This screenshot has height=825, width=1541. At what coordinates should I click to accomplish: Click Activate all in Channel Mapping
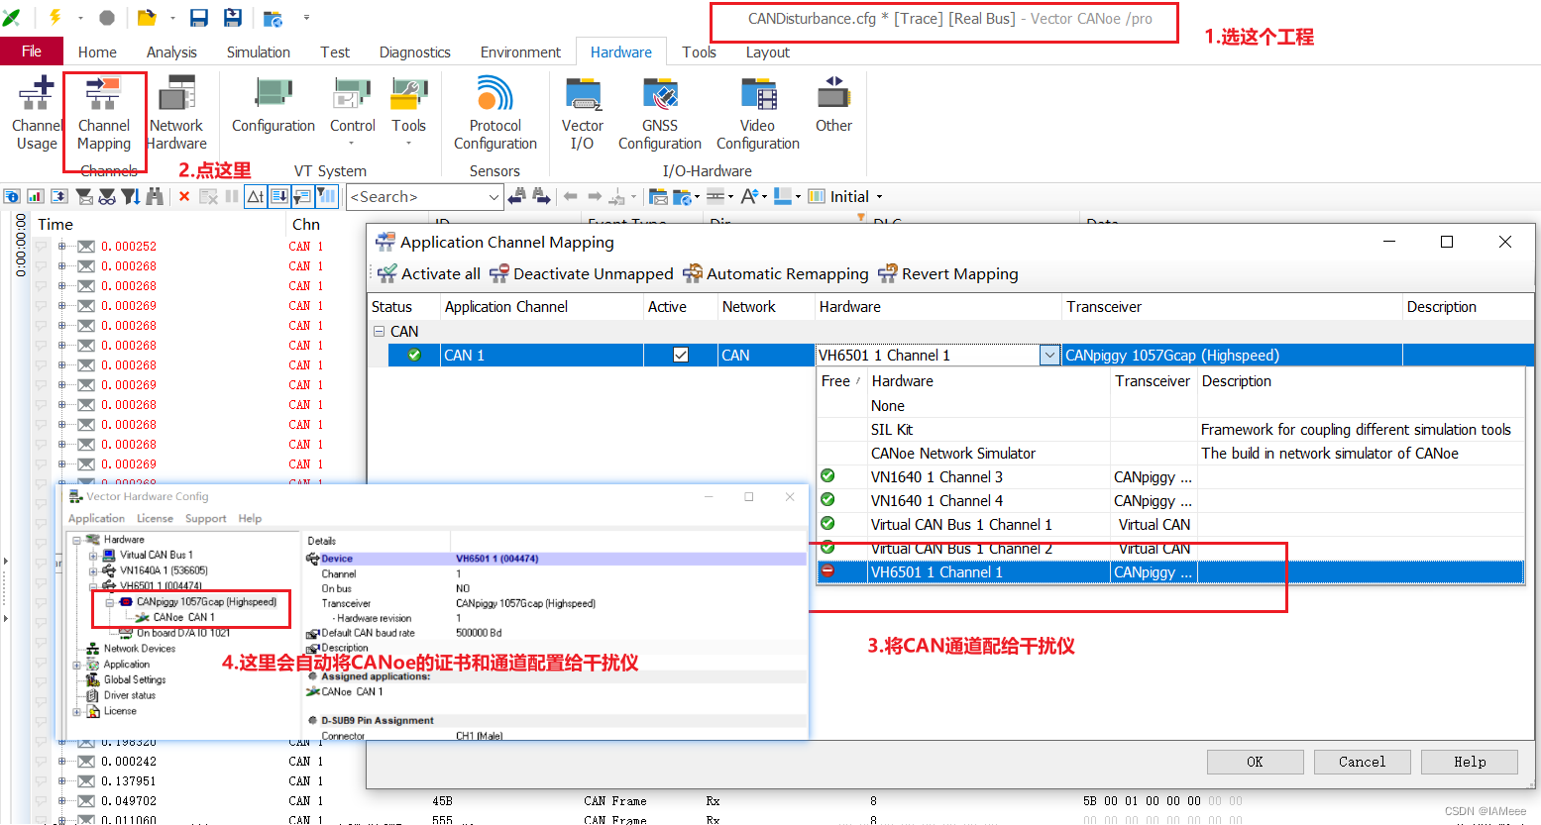click(429, 274)
